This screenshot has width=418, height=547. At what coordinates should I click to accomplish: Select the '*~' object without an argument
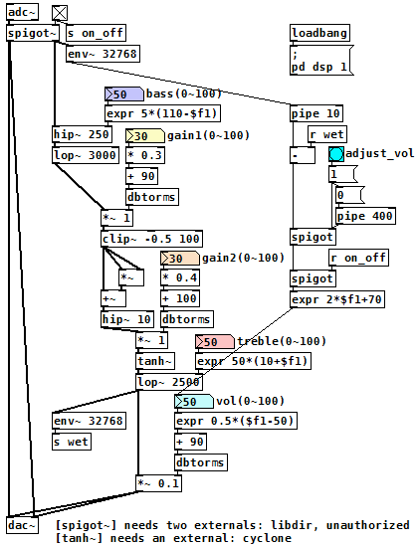131,277
